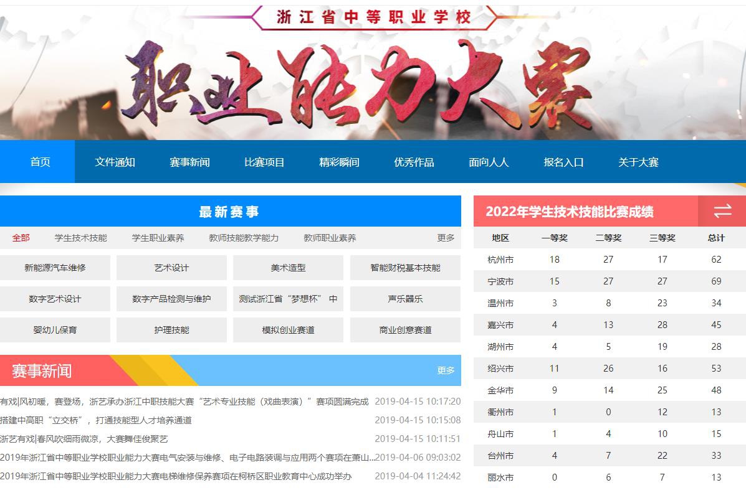Click the 总计 column header
746x503 pixels.
pyautogui.click(x=716, y=238)
